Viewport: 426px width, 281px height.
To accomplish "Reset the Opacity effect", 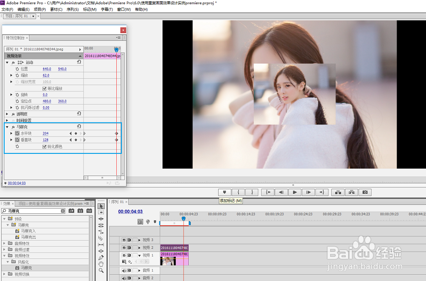I will [79, 114].
